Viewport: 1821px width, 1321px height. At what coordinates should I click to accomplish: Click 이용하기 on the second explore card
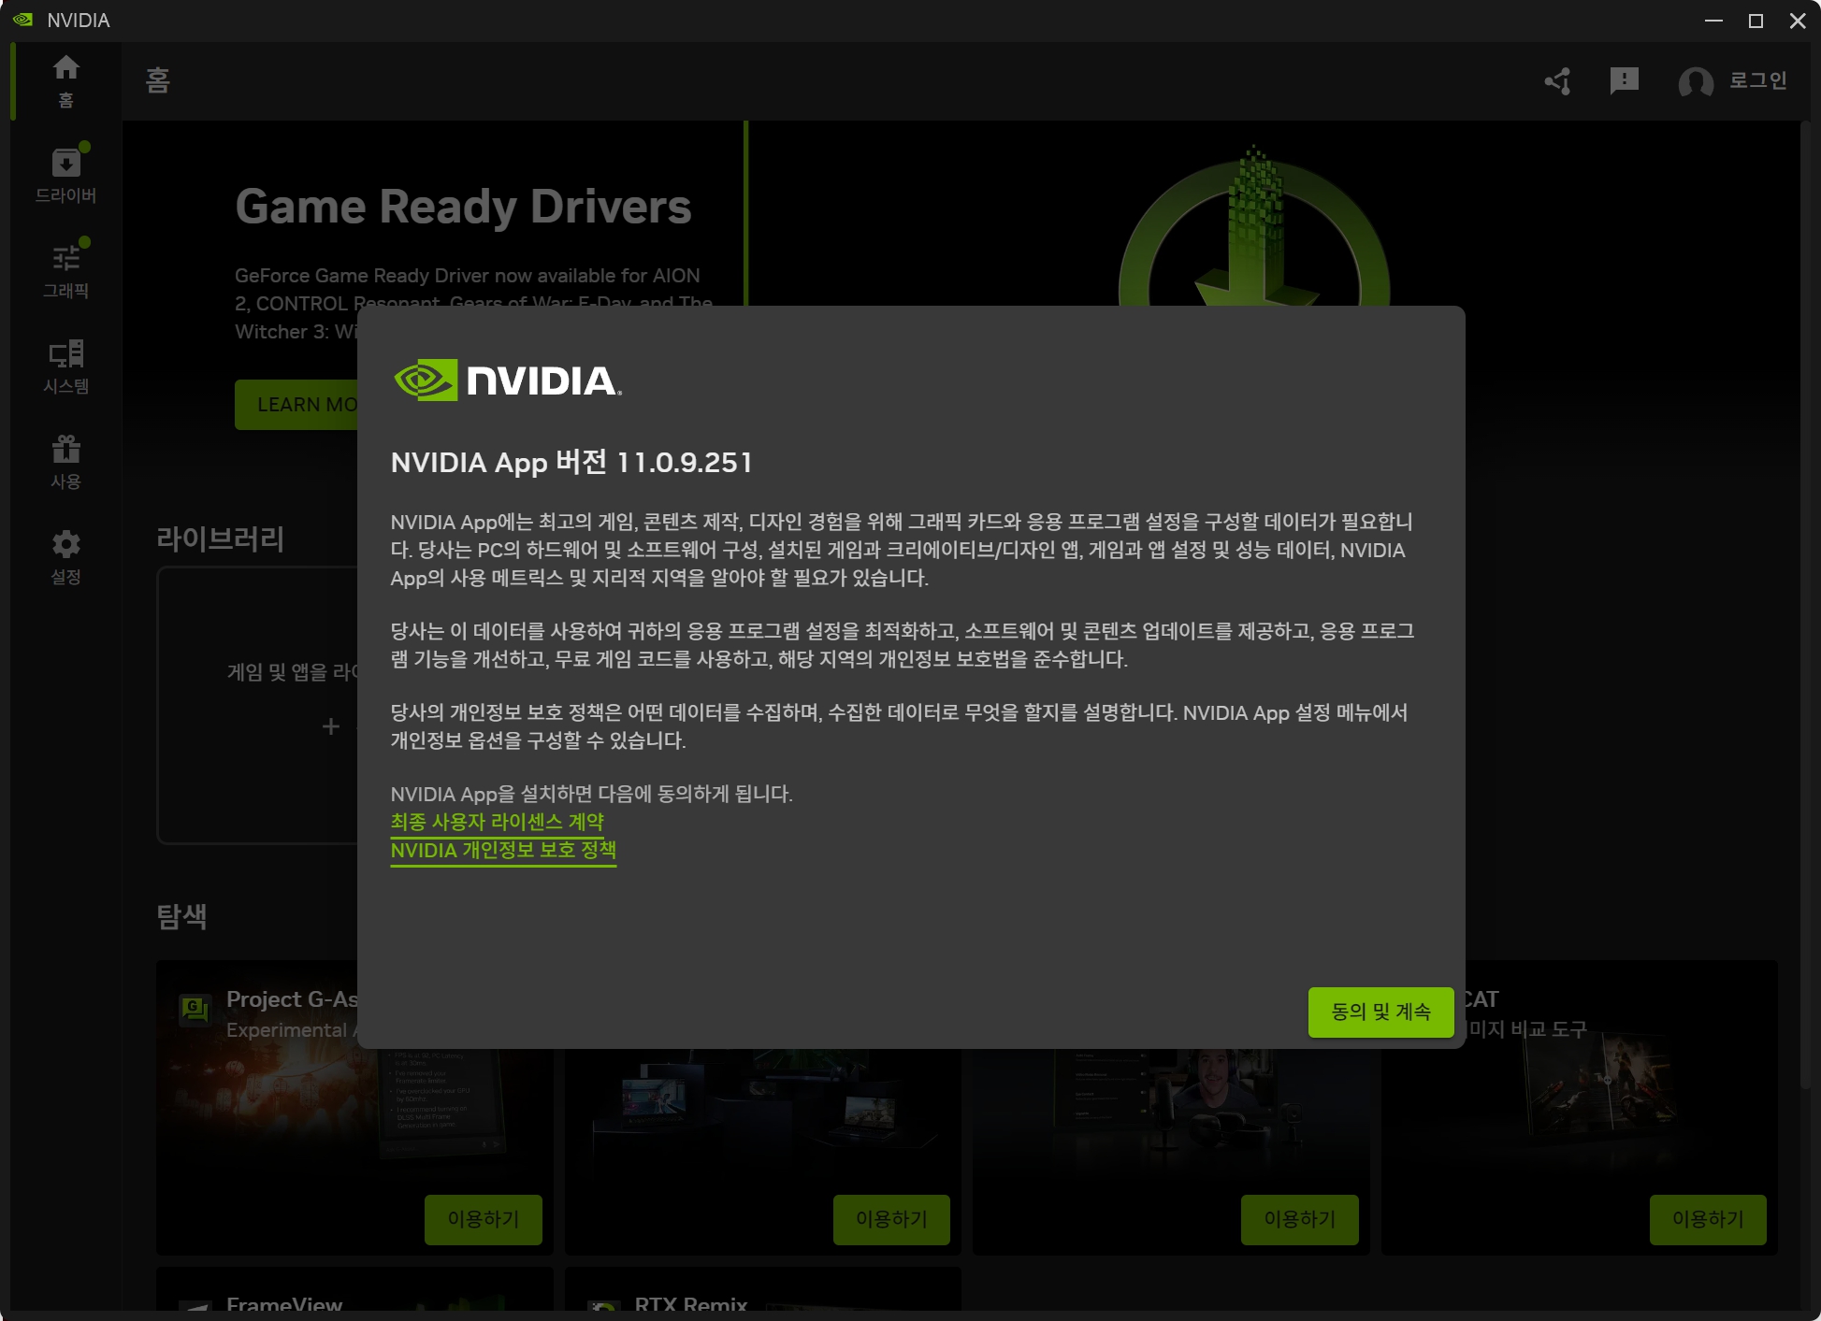[891, 1219]
